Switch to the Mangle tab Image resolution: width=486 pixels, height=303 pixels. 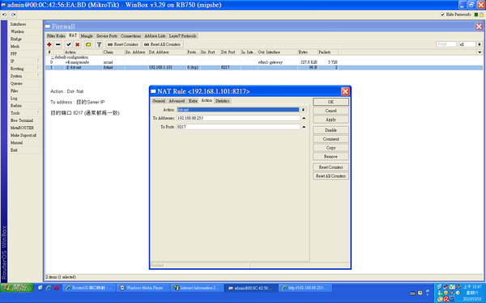87,36
